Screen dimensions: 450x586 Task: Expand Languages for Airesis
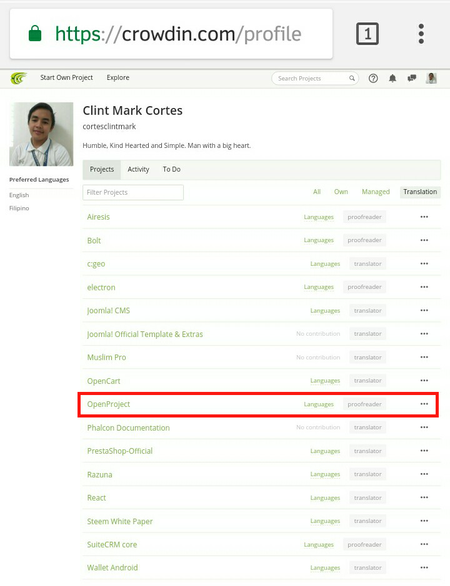[x=319, y=217]
